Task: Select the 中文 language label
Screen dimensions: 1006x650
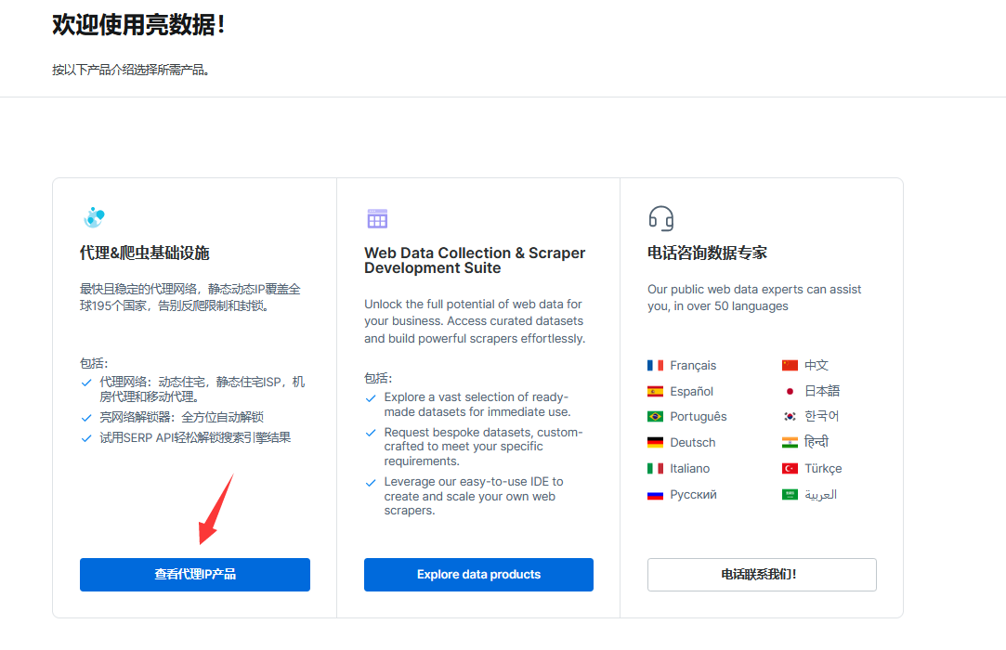Action: tap(817, 366)
